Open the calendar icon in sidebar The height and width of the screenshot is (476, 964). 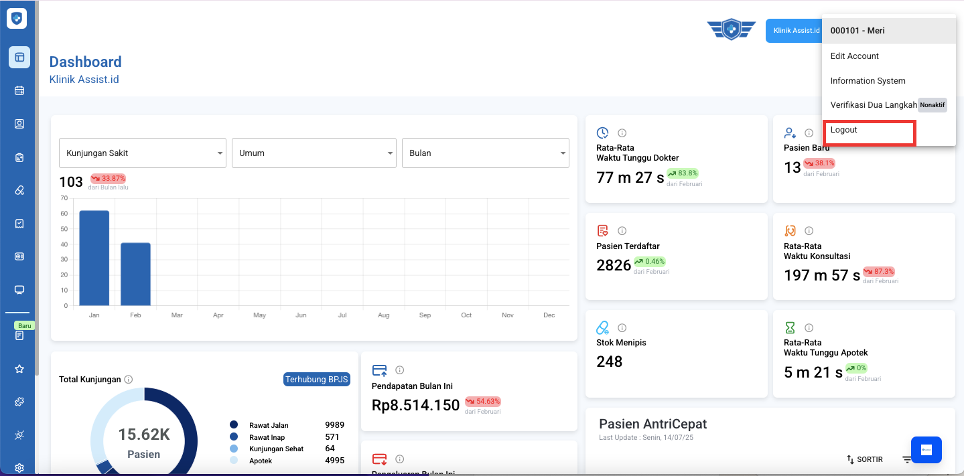click(19, 90)
